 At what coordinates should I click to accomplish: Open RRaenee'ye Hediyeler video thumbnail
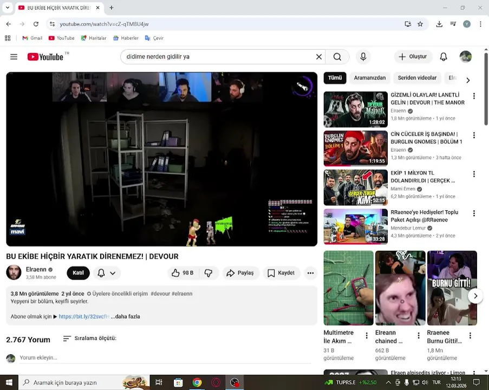[356, 226]
